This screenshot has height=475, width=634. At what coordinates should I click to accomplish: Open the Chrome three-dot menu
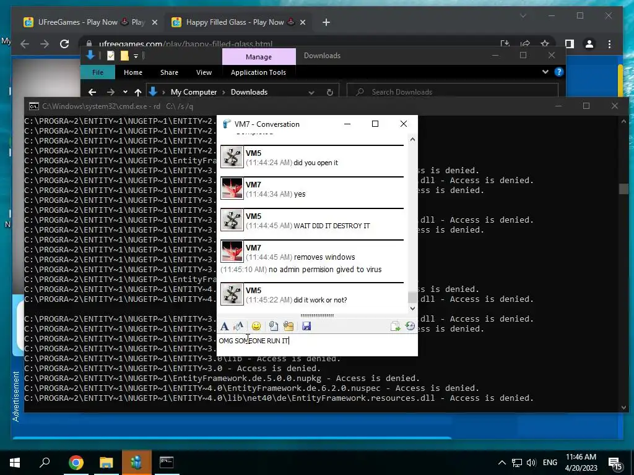coord(609,44)
